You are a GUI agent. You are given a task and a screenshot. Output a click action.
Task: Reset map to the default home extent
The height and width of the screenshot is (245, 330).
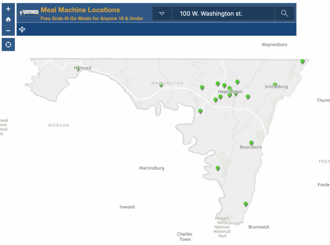tap(8, 20)
